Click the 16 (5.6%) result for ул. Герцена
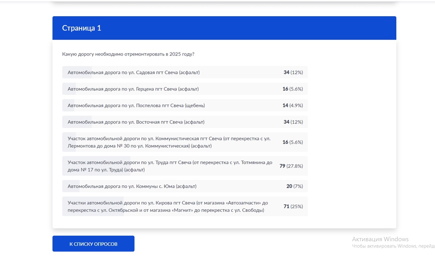The width and height of the screenshot is (435, 262). pos(293,89)
